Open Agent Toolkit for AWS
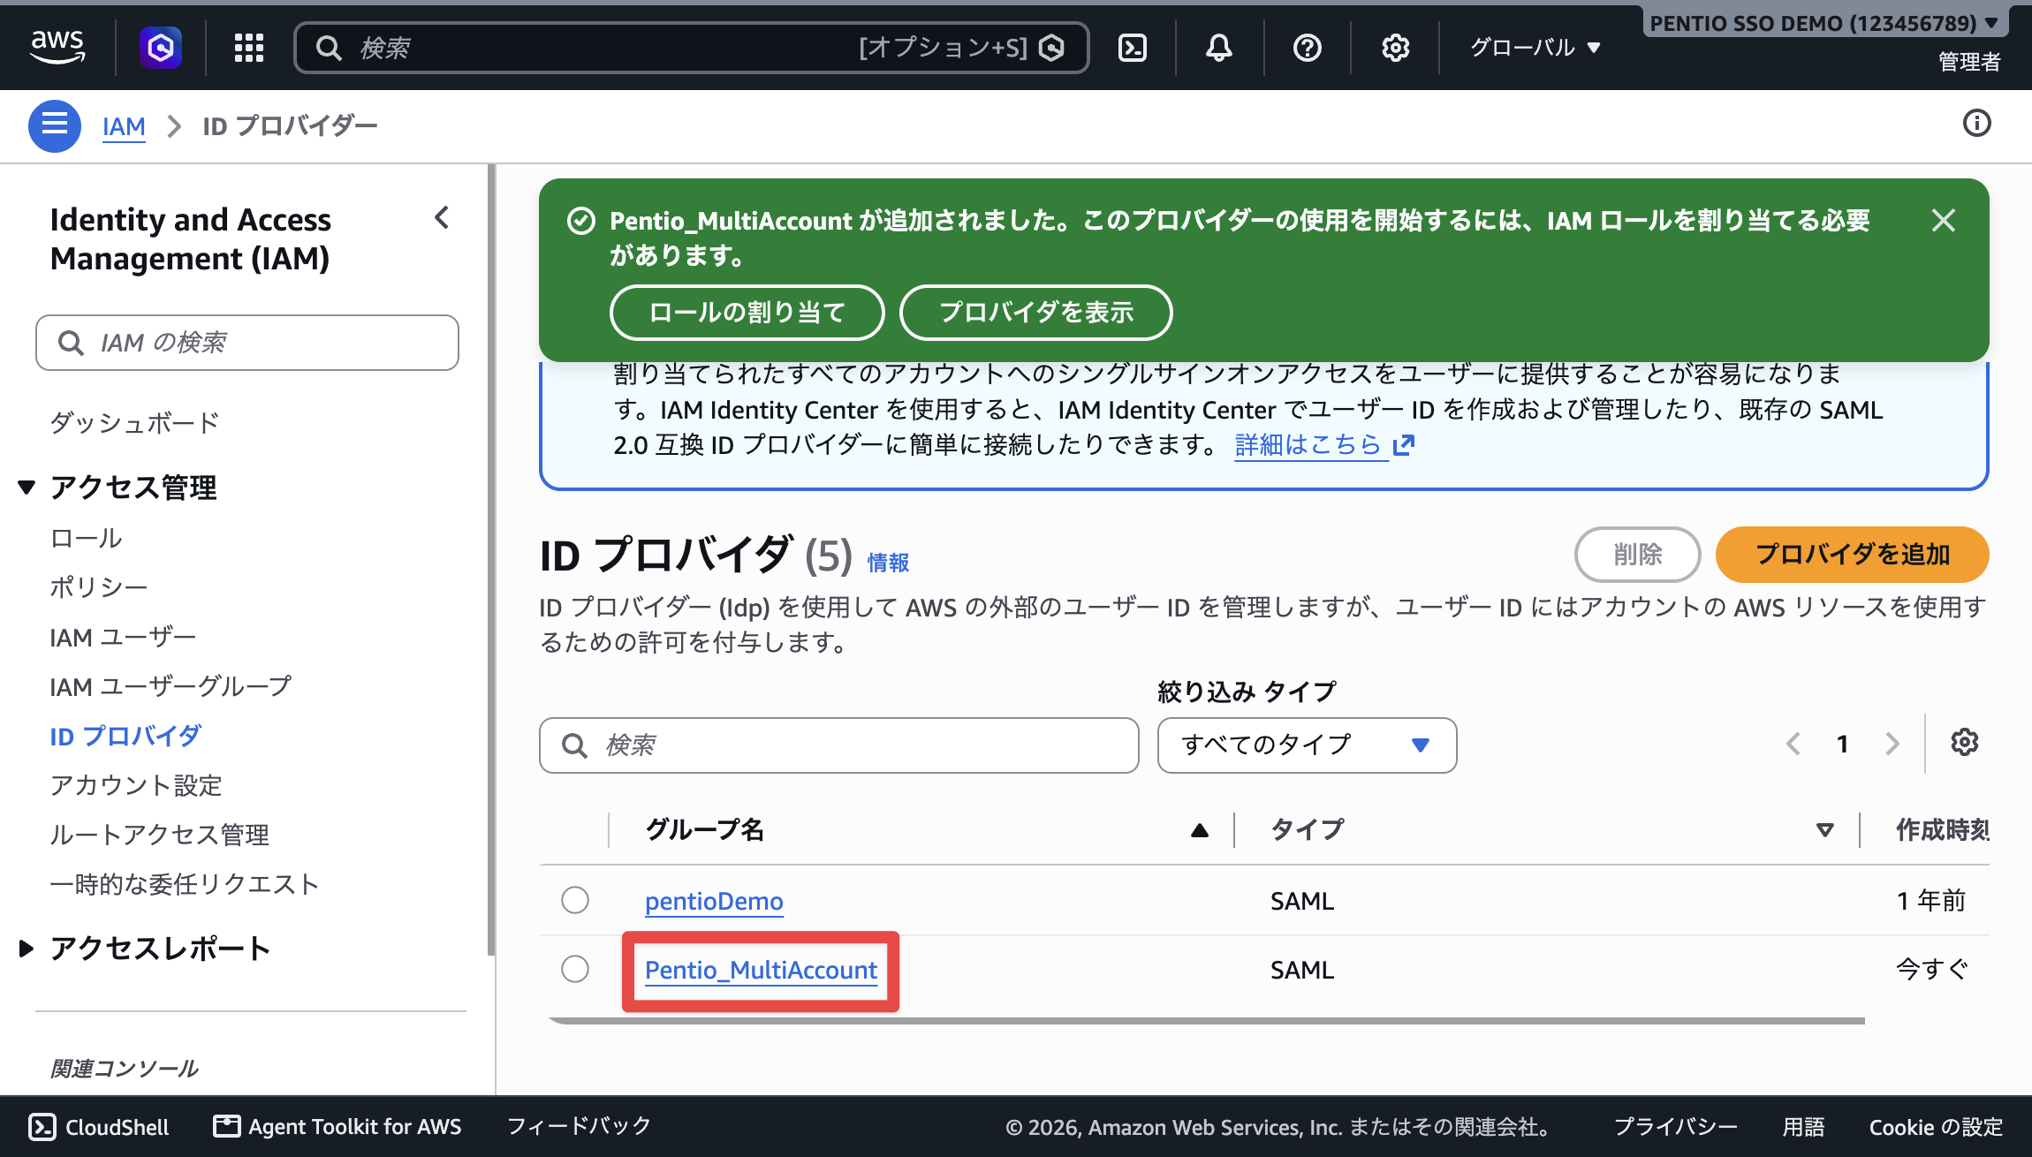This screenshot has height=1157, width=2032. [x=337, y=1127]
